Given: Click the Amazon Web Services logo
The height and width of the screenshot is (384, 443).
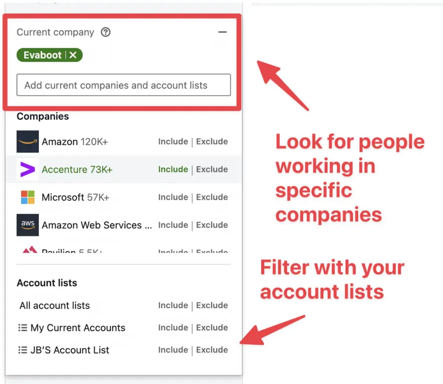Looking at the screenshot, I should point(28,225).
